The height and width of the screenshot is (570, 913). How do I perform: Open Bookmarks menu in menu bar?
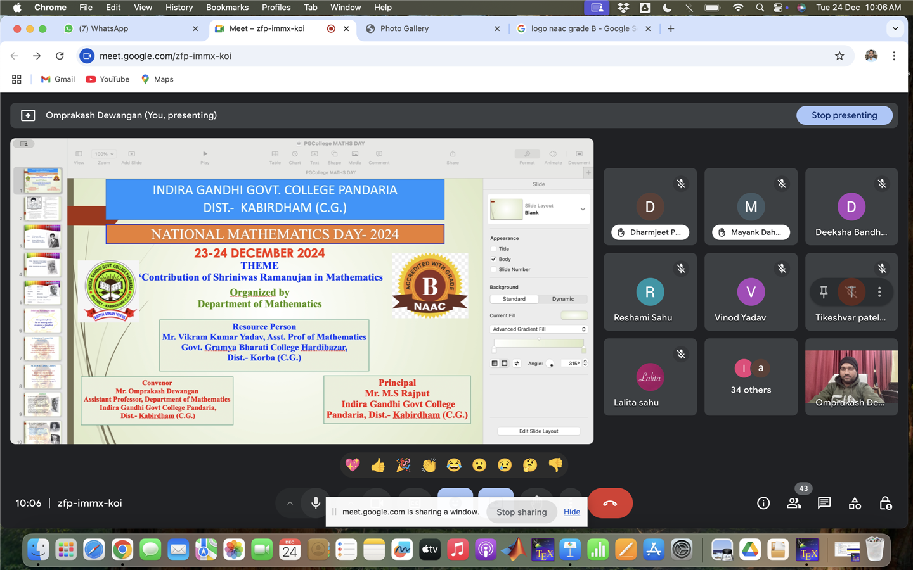point(227,8)
